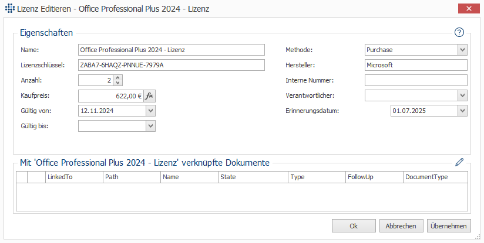The height and width of the screenshot is (243, 484).
Task: Click the Kaufpreis label
Action: point(35,95)
